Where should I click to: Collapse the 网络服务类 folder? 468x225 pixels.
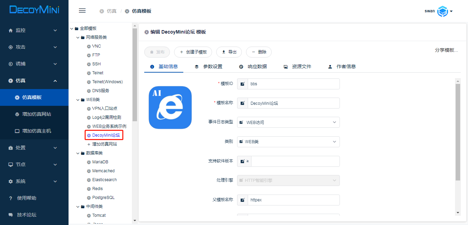(x=78, y=37)
